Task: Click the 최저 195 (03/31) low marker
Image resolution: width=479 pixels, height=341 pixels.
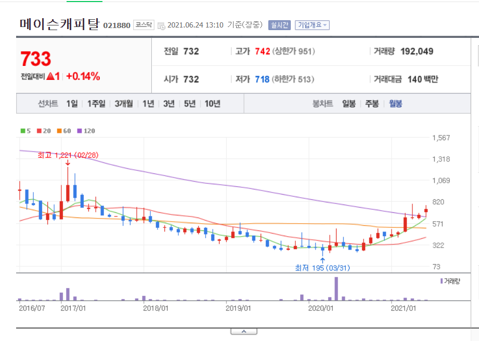Action: point(322,268)
